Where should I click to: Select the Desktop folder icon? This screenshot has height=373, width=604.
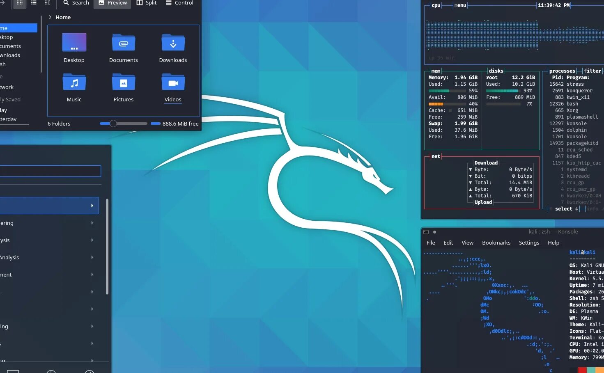74,42
